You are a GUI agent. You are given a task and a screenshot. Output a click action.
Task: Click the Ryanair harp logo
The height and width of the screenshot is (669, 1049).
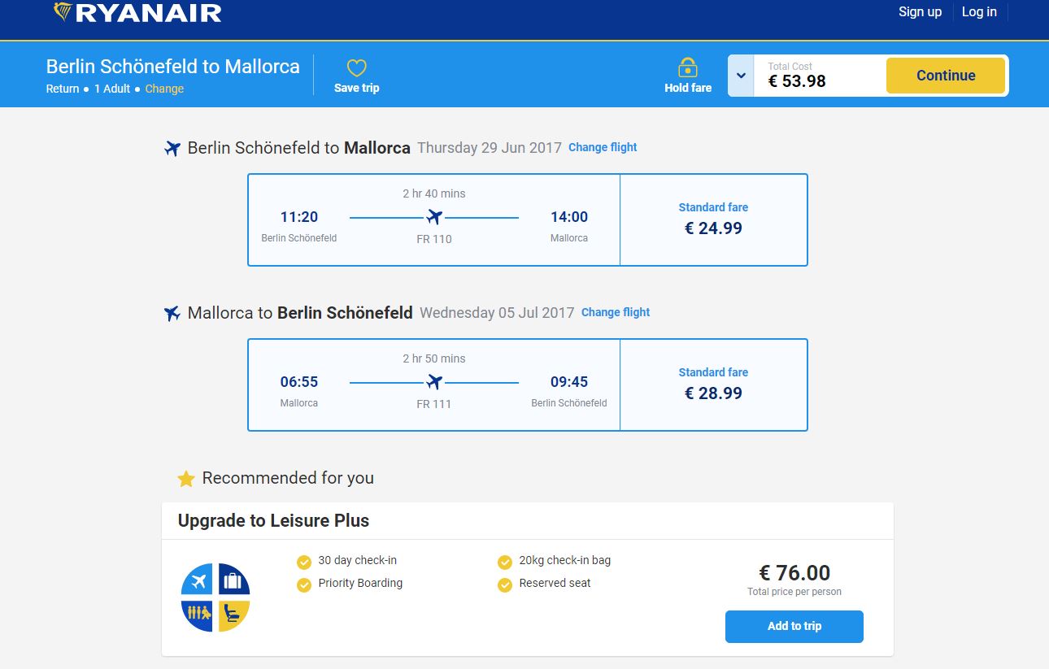[x=63, y=11]
